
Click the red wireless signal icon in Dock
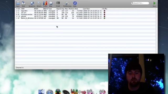point(82,92)
